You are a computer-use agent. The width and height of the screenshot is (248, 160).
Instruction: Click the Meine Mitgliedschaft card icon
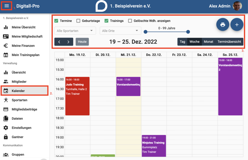click(6, 36)
